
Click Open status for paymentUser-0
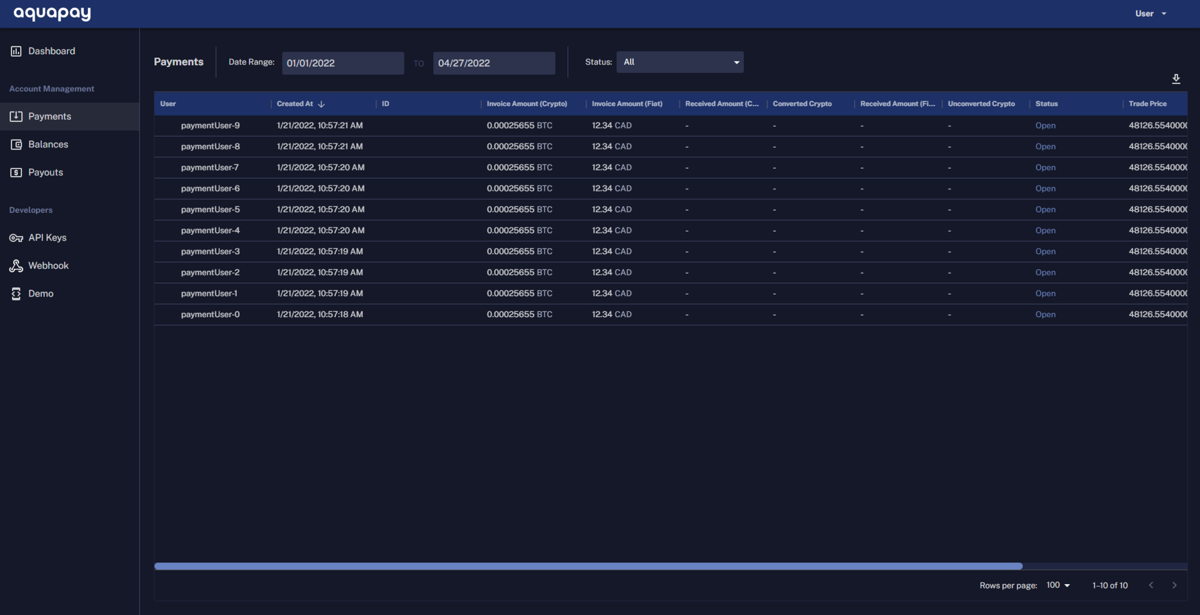click(x=1045, y=315)
